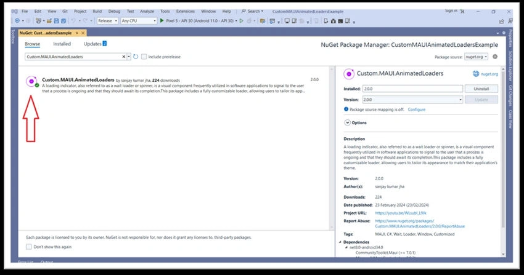Open the Help menu

[227, 11]
